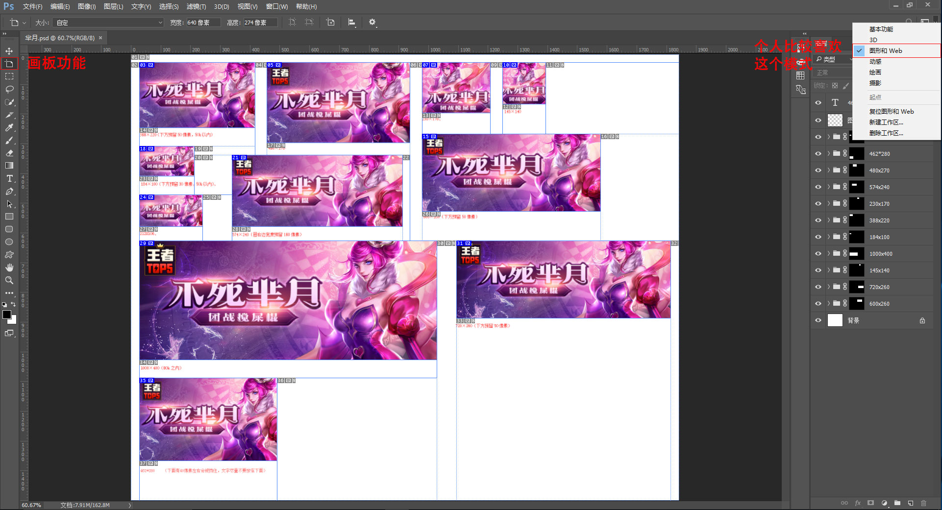Delete the selected layer with trash icon
Viewport: 942px width, 510px height.
click(x=923, y=503)
